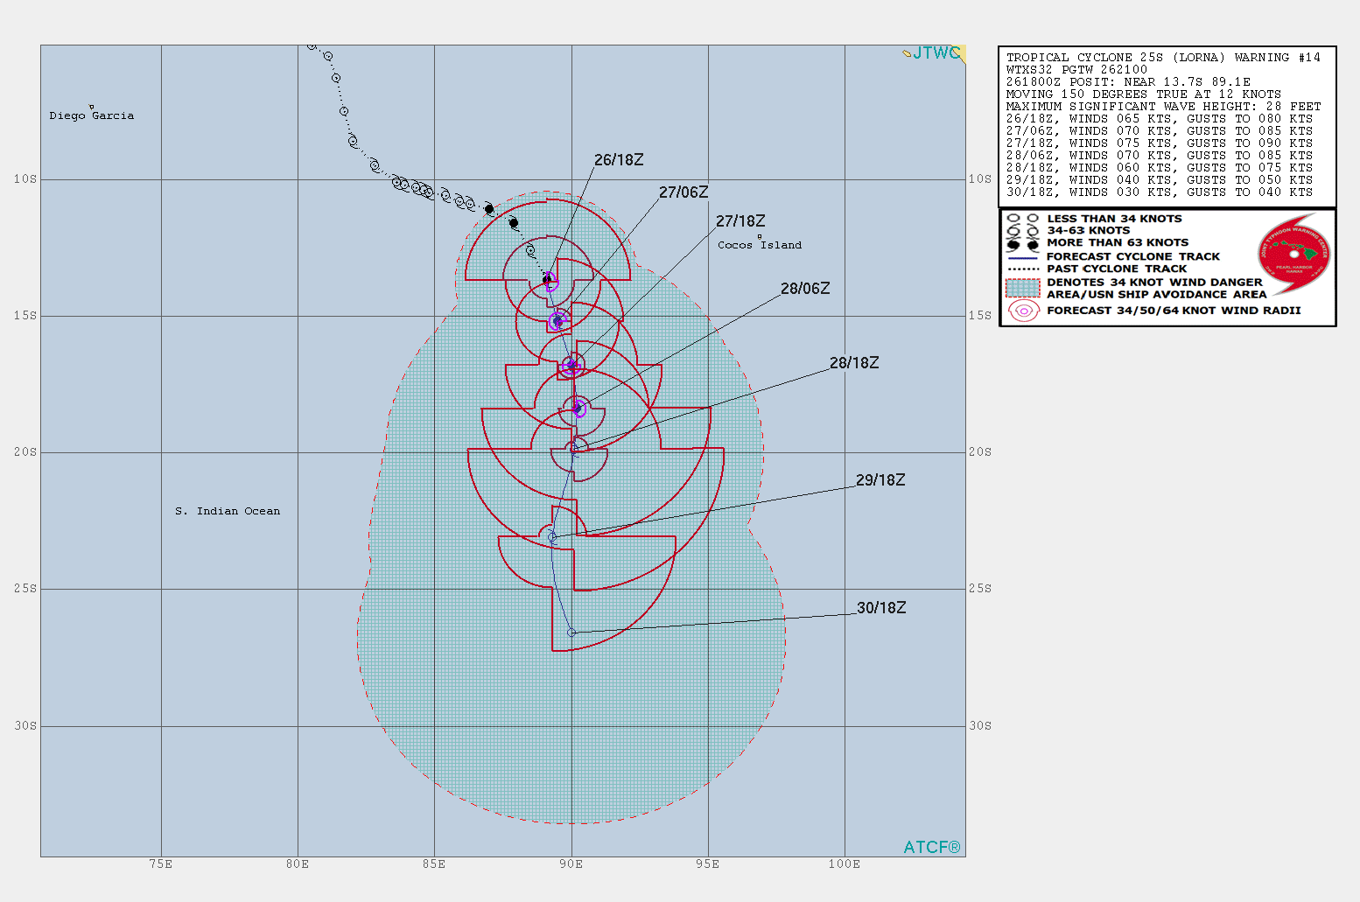Select the 'Diego Garcia' map label

92,115
